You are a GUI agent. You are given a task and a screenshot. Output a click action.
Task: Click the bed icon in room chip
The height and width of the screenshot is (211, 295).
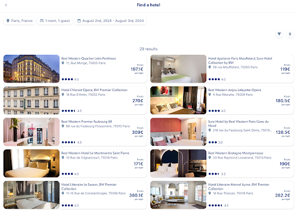41,21
